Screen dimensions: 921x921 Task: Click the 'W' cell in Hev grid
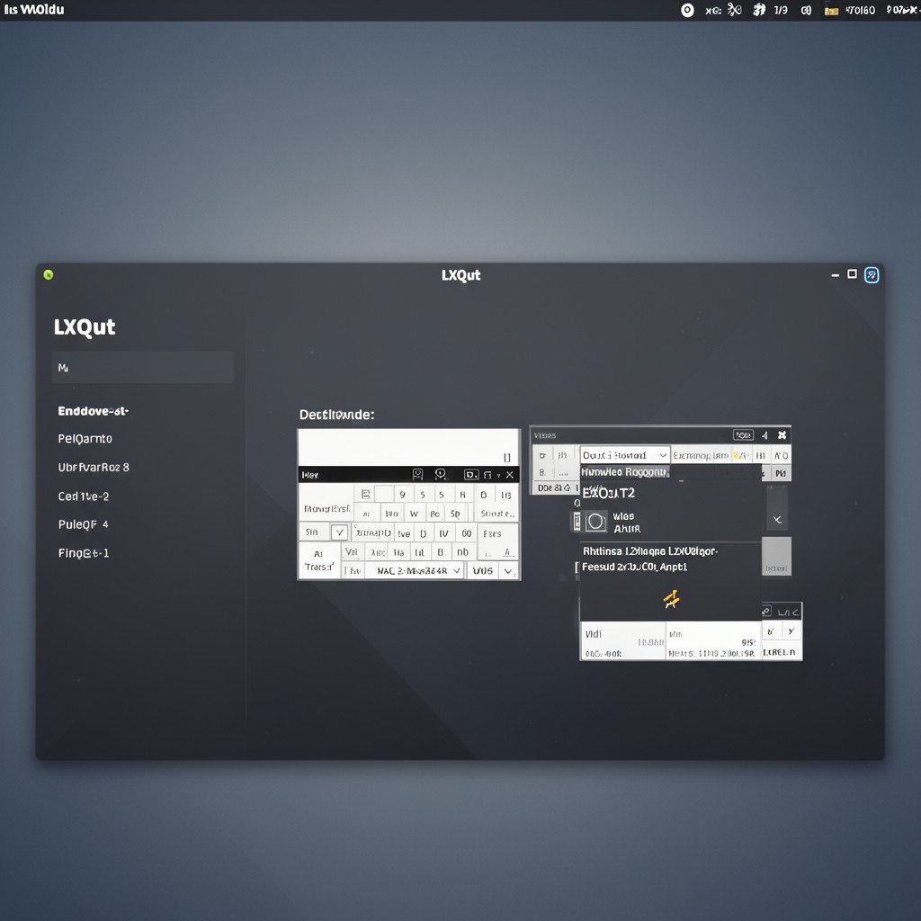[x=414, y=514]
